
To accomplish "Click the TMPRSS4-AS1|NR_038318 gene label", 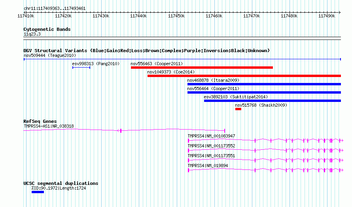I will click(x=49, y=126).
